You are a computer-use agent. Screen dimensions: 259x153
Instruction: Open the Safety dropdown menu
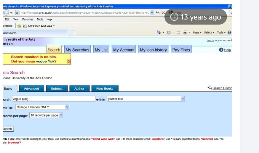209,33
